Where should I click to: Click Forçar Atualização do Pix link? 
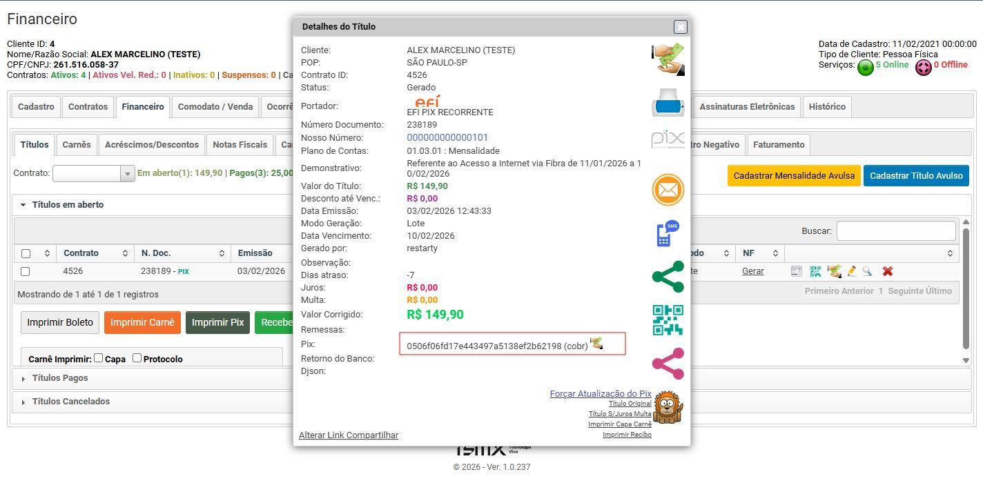(600, 394)
